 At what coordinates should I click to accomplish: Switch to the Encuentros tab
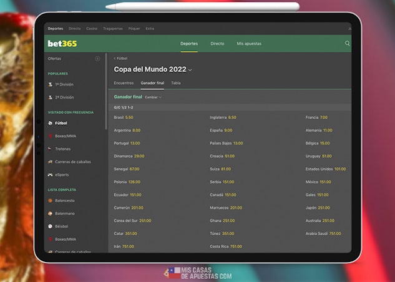(x=124, y=82)
